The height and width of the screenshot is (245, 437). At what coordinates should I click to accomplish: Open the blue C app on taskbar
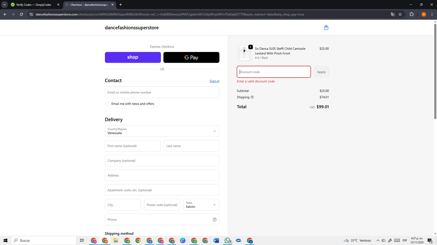183,240
